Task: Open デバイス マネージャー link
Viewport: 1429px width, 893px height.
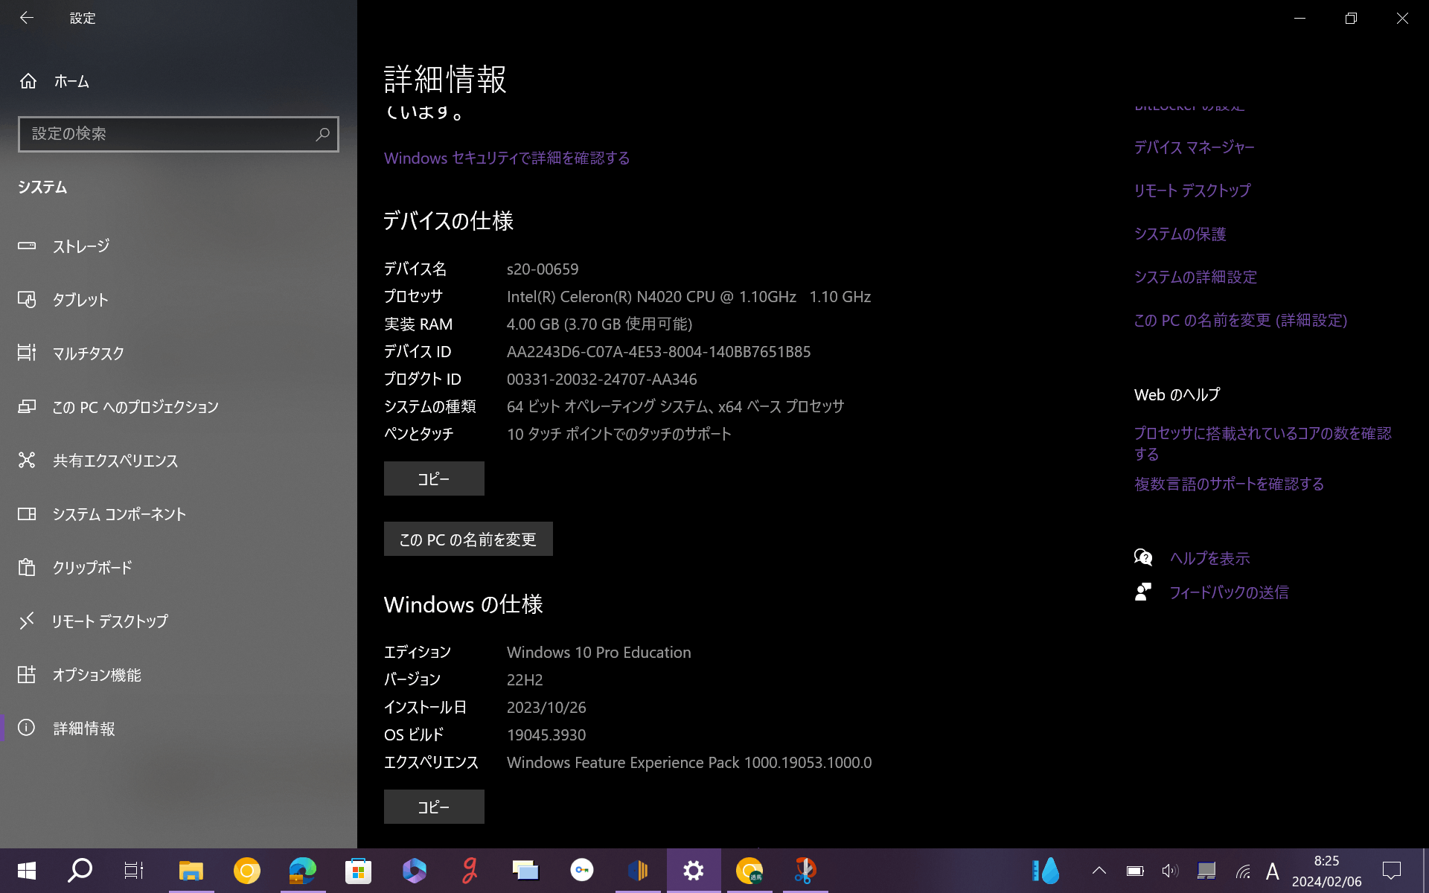Action: tap(1194, 147)
